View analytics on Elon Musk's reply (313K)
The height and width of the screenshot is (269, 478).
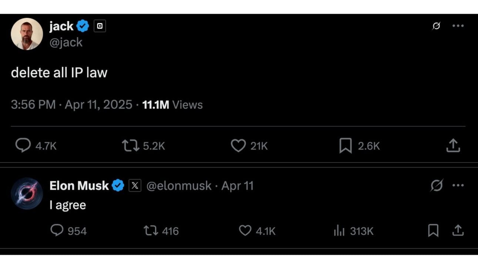tap(339, 231)
